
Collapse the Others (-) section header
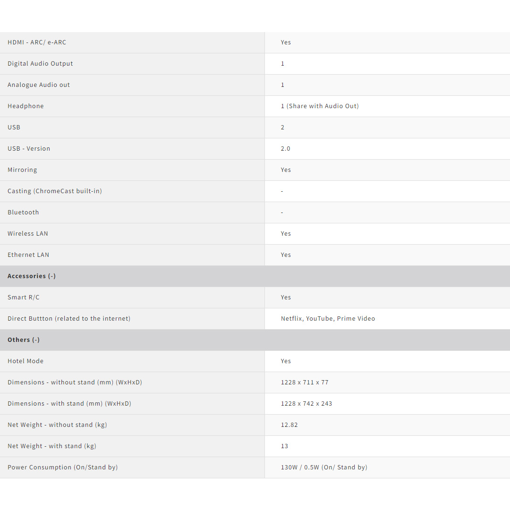click(24, 340)
